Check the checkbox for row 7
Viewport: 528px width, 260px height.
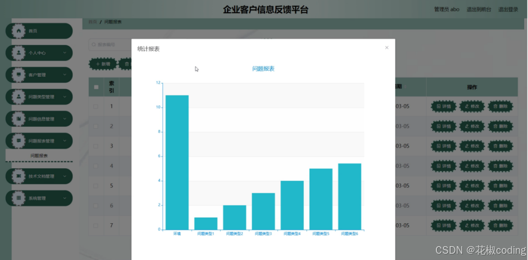pyautogui.click(x=96, y=226)
